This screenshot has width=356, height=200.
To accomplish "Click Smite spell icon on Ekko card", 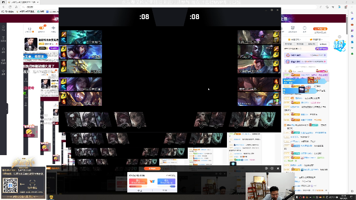I will 276,49.
